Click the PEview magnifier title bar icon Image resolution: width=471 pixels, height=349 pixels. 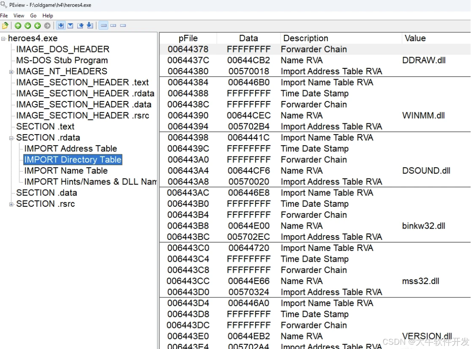(3, 5)
